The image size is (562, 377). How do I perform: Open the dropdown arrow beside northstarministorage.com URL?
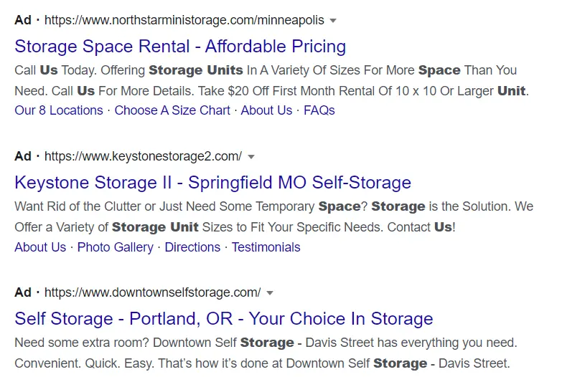(333, 21)
